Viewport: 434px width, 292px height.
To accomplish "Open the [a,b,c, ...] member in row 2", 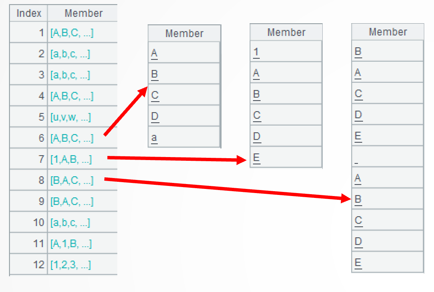I will pyautogui.click(x=70, y=54).
